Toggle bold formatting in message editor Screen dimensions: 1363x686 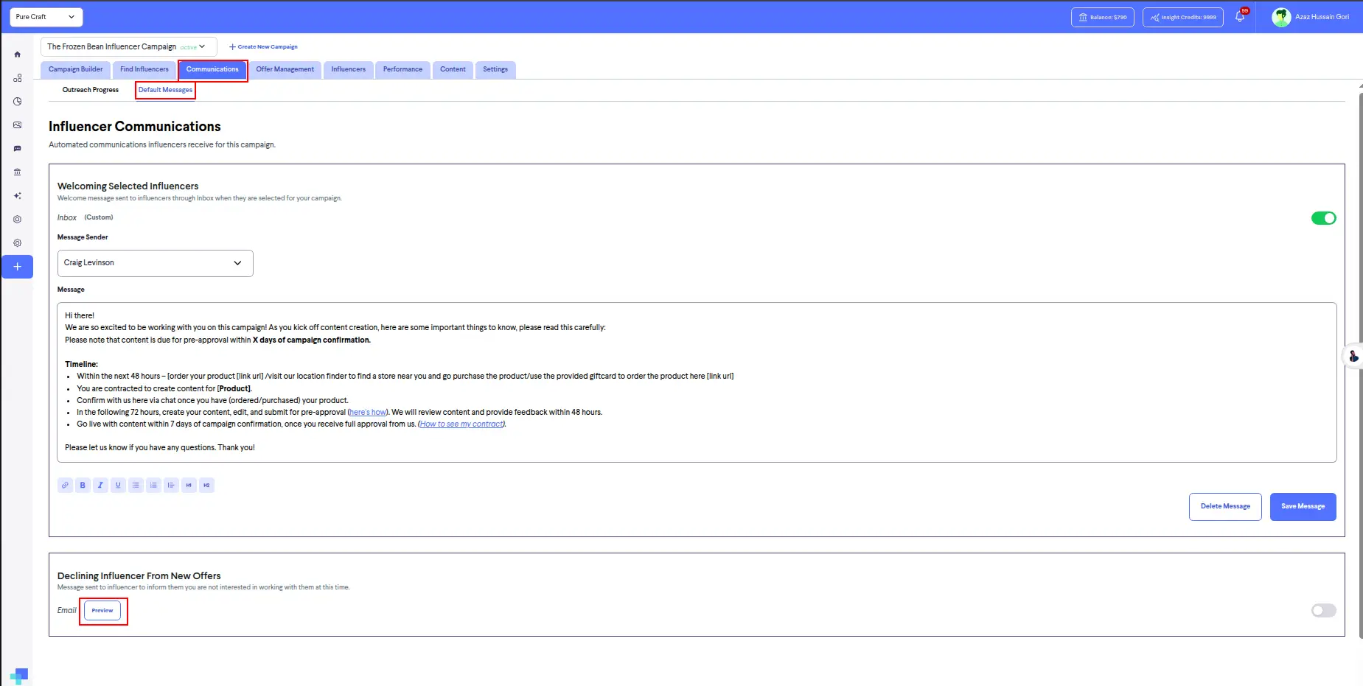[83, 485]
